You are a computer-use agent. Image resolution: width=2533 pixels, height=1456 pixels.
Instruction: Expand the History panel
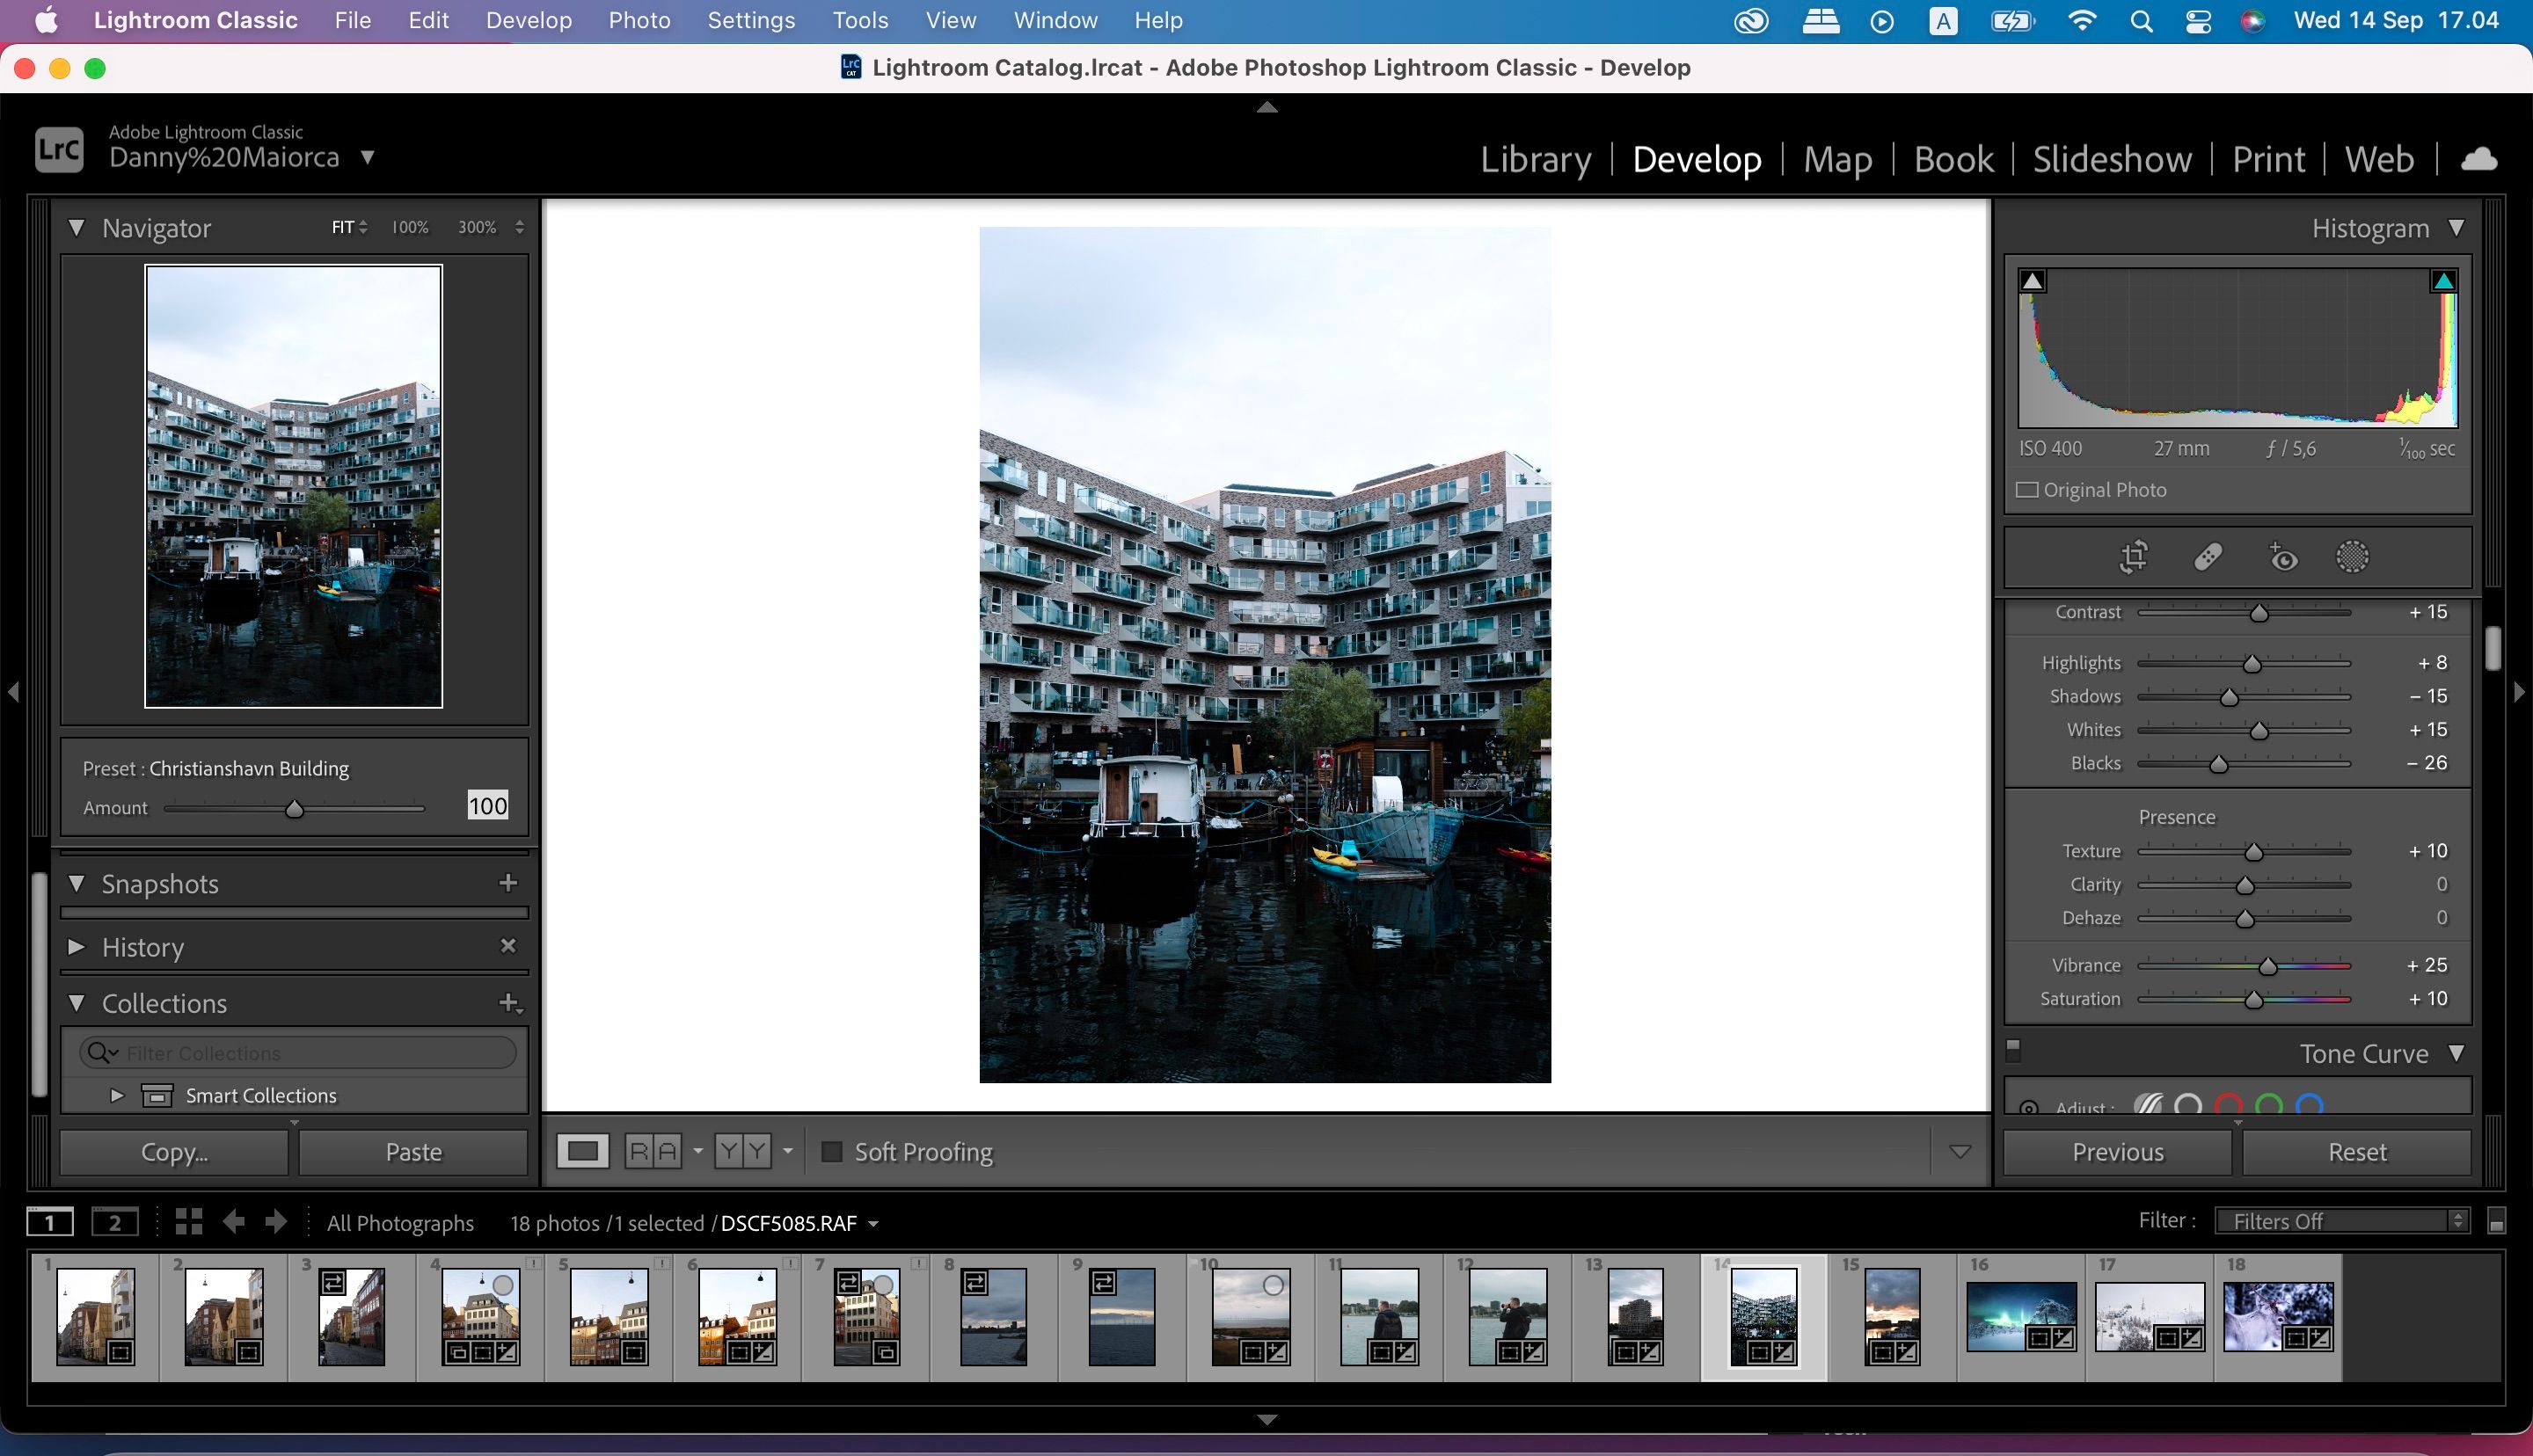coord(80,946)
